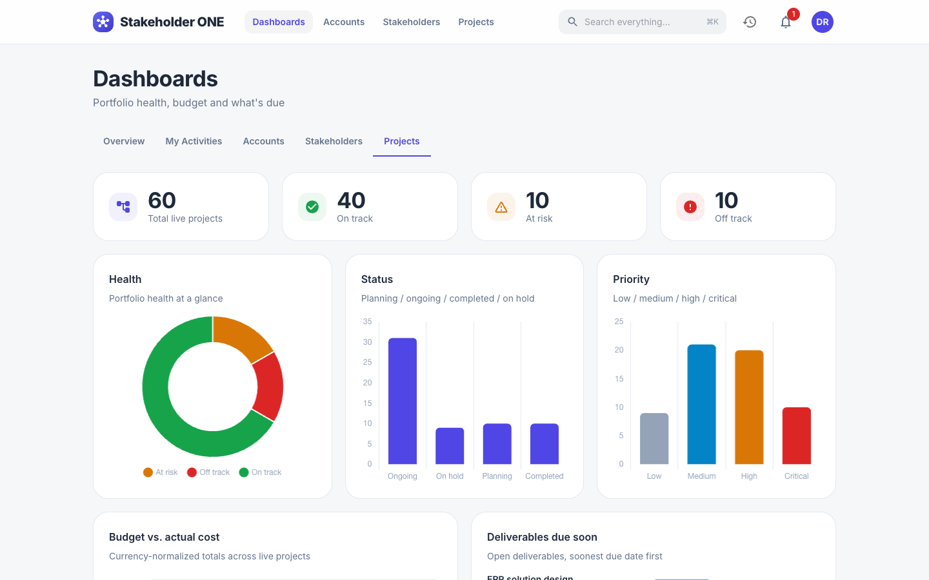Click the 10 At risk card

click(559, 207)
